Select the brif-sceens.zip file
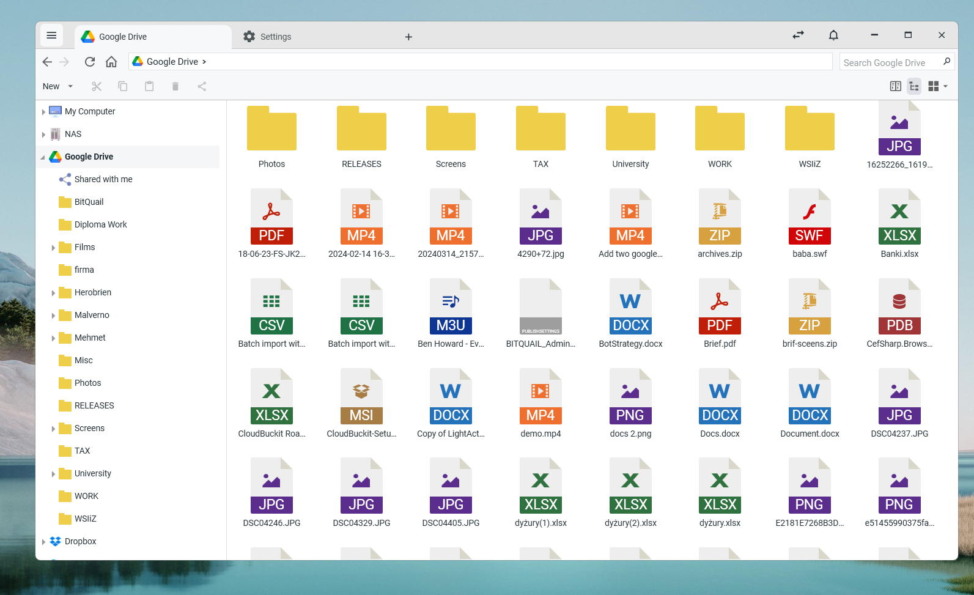Image resolution: width=974 pixels, height=595 pixels. click(x=810, y=314)
